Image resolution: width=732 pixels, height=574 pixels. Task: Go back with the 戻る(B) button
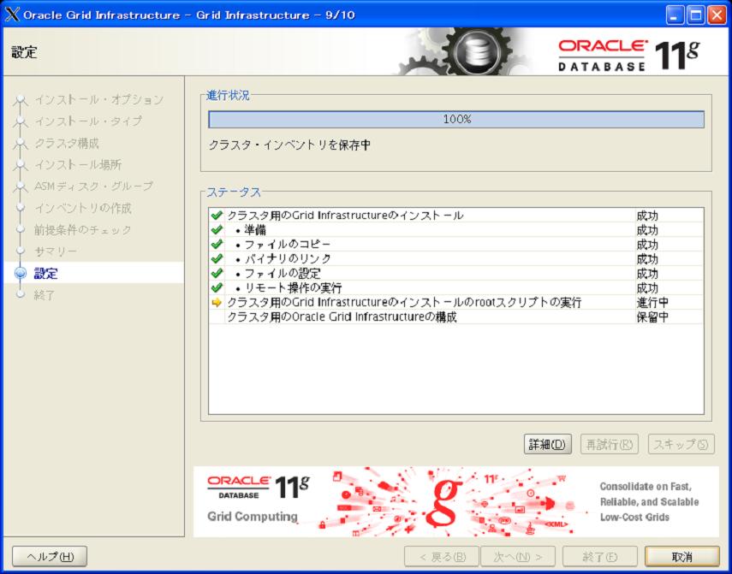442,556
